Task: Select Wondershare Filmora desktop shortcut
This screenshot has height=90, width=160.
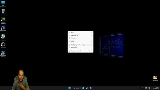Action: [3, 54]
